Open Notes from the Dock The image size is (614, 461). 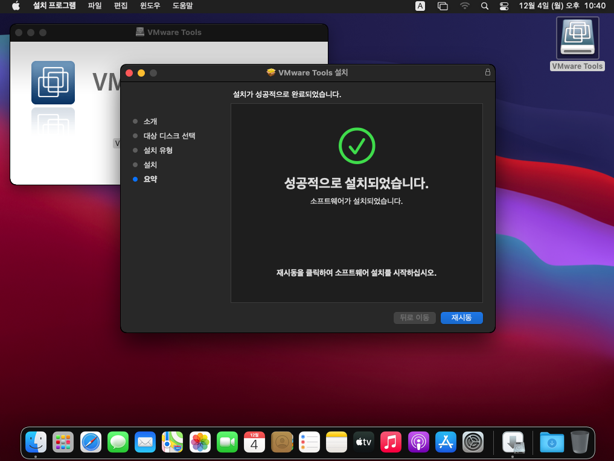(336, 442)
